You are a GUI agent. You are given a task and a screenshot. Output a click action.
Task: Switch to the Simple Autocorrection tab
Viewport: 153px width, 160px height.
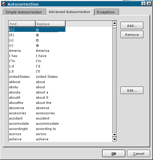pos(25,12)
